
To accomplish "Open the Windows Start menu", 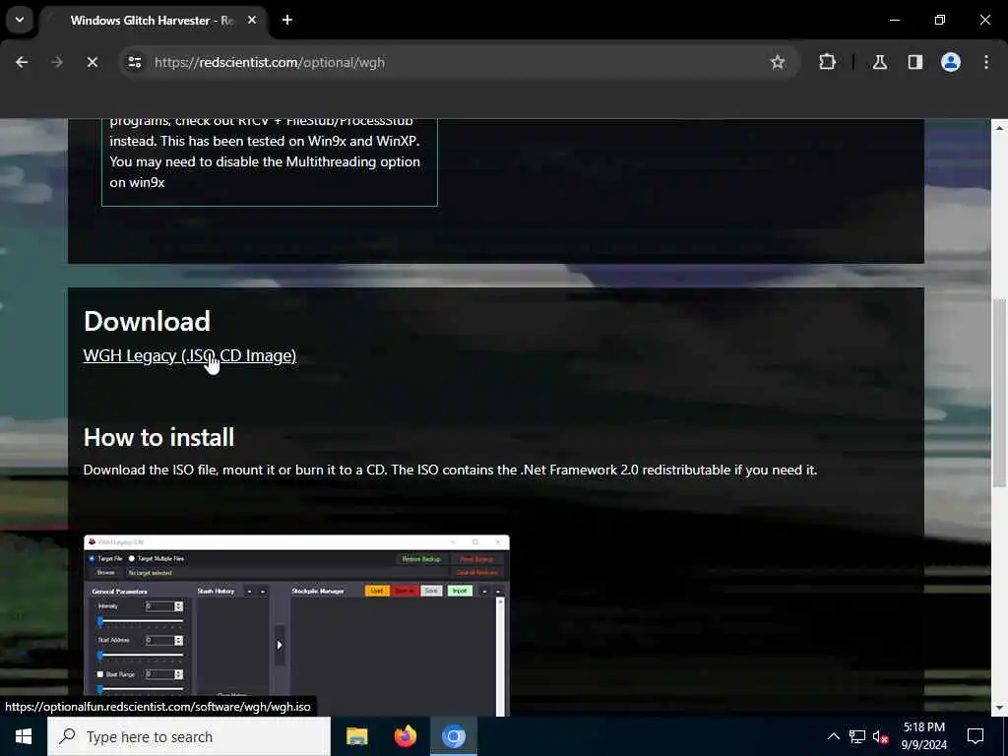I will [x=24, y=736].
